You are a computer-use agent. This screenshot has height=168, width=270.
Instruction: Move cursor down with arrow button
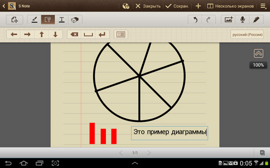(55, 34)
